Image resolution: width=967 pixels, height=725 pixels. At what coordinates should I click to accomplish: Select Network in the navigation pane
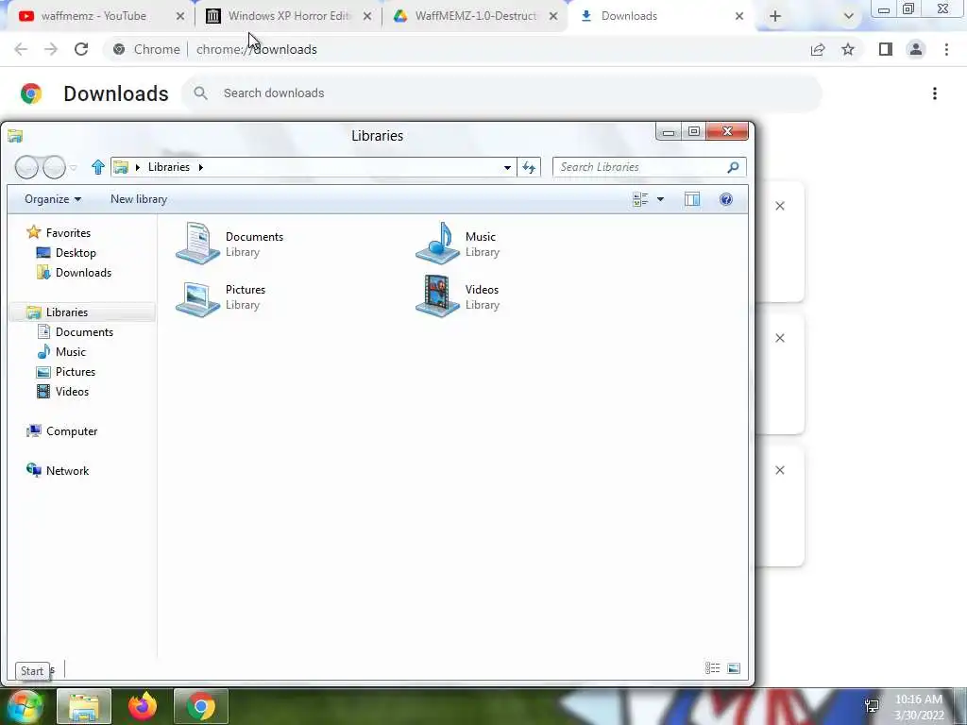pyautogui.click(x=58, y=471)
